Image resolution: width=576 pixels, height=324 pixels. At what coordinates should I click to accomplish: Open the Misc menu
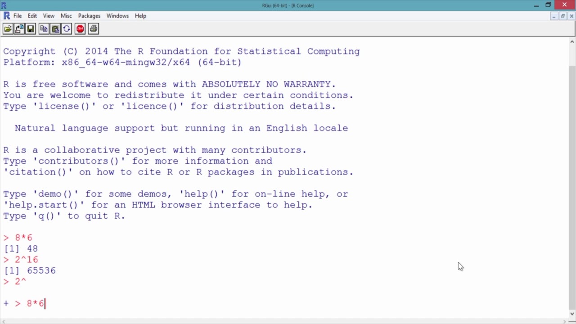pos(66,16)
